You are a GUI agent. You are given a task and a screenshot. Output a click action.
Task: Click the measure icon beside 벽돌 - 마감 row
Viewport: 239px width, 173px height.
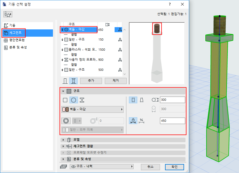click(x=119, y=30)
